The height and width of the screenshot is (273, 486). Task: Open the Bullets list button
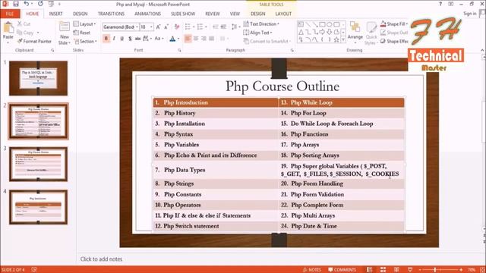click(x=188, y=27)
